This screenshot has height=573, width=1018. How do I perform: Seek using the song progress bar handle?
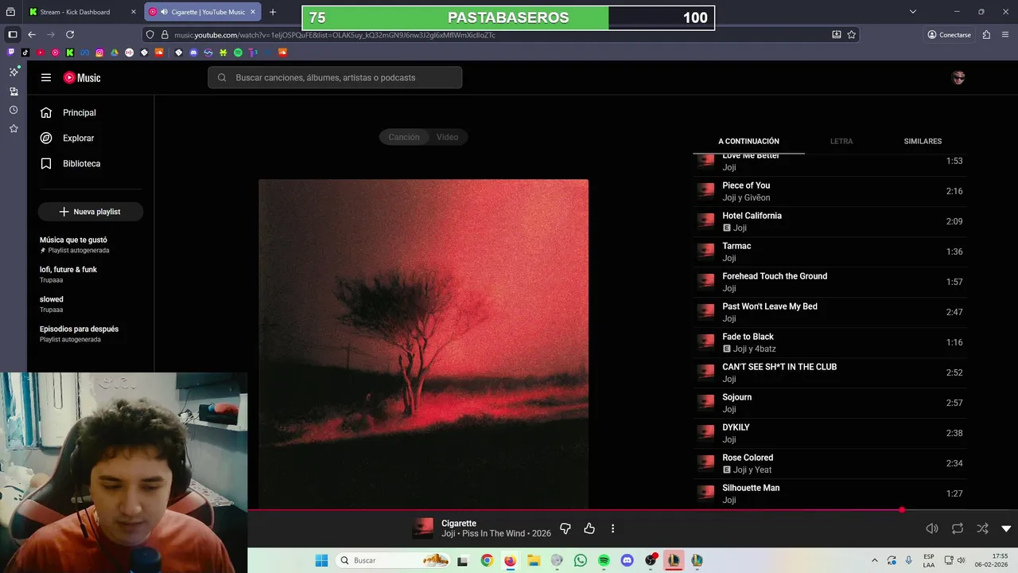(x=902, y=509)
